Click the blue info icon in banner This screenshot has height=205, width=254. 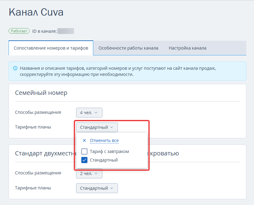[15, 68]
